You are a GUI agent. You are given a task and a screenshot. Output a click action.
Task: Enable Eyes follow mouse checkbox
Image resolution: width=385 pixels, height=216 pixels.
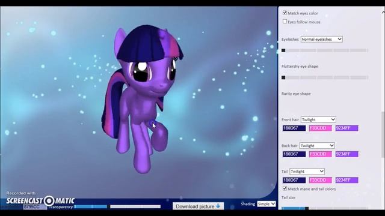coord(285,22)
